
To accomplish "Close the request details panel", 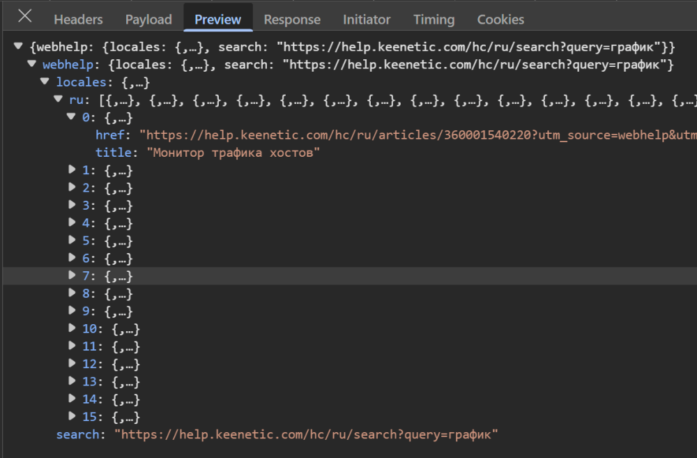I will coord(25,17).
